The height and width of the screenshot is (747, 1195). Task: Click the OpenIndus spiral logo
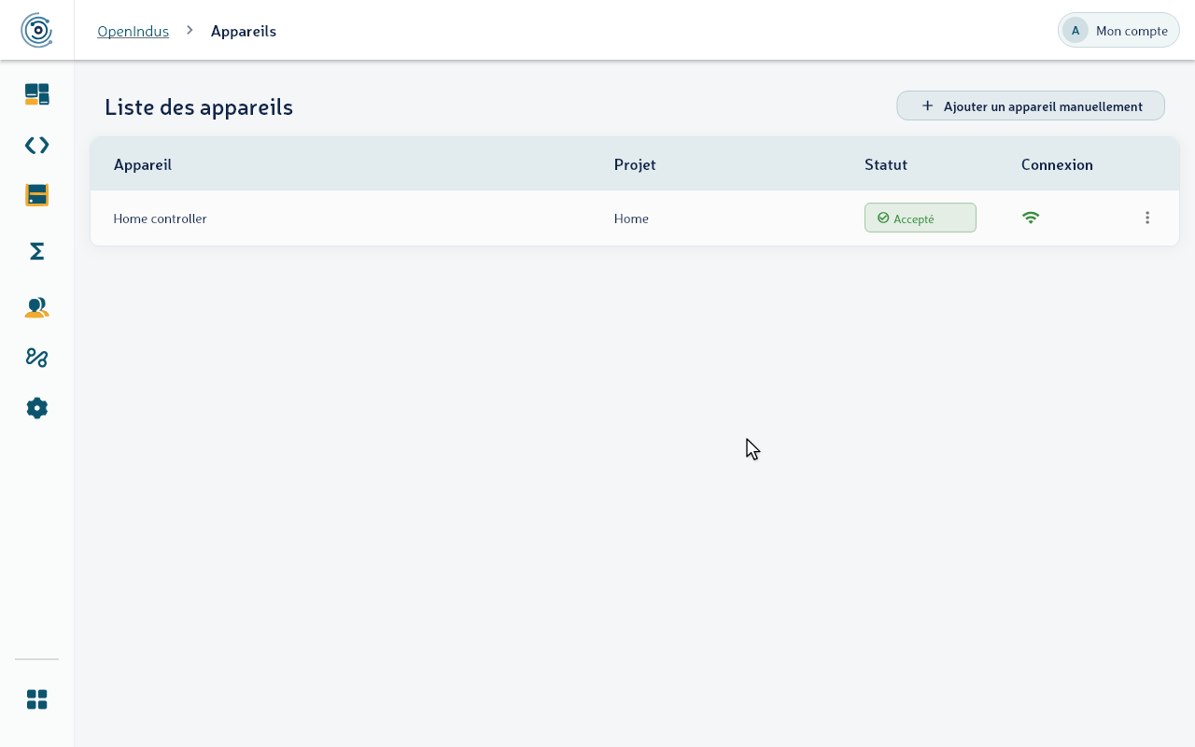[36, 30]
